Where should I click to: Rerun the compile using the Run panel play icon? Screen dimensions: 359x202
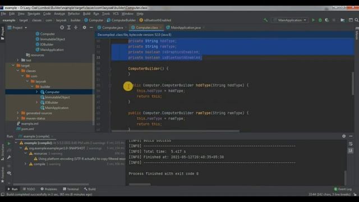pyautogui.click(x=9, y=144)
